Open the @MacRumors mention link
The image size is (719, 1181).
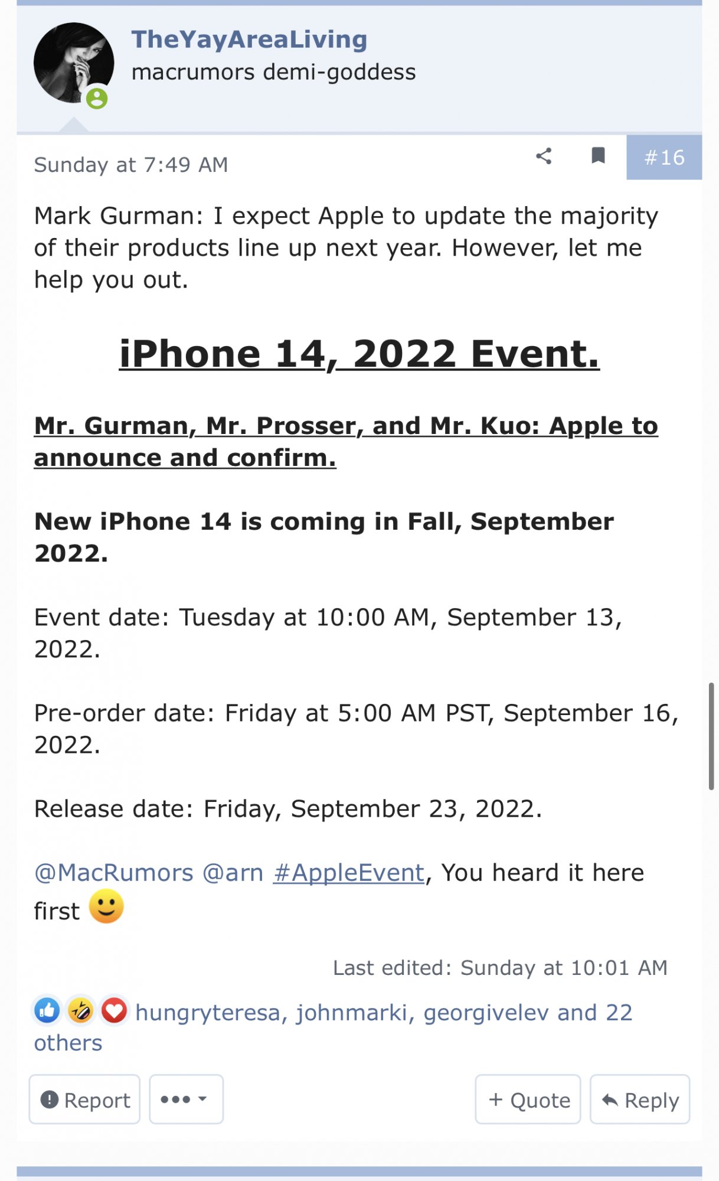tap(114, 873)
